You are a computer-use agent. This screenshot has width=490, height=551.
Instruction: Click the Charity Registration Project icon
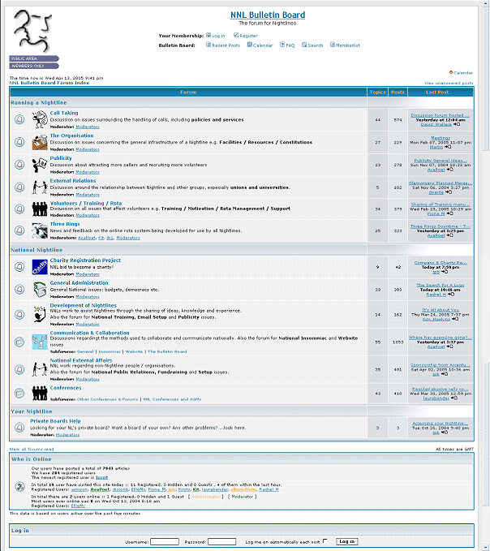point(40,266)
